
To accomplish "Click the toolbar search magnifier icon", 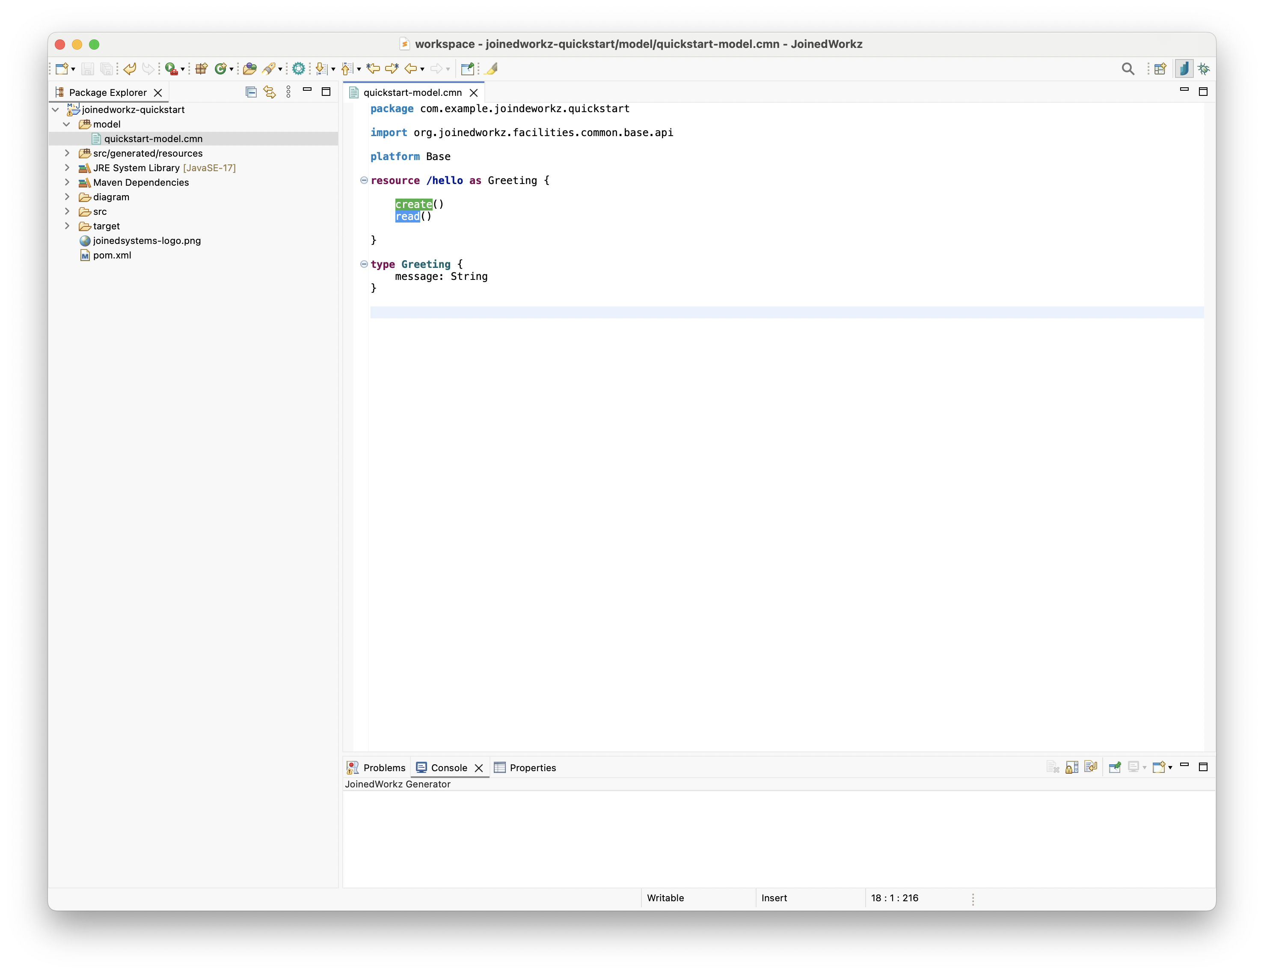I will tap(1128, 69).
